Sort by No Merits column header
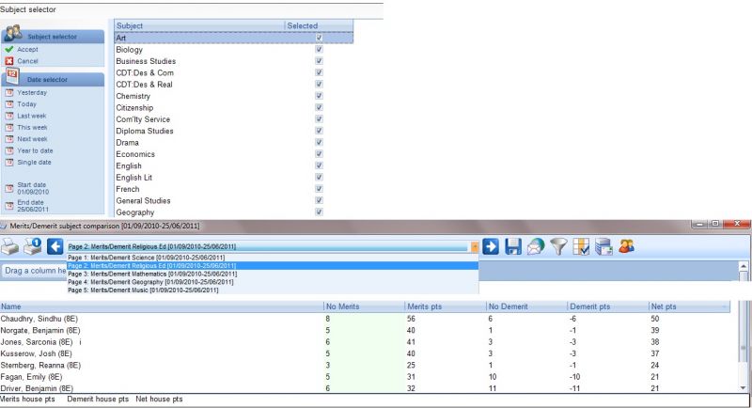This screenshot has width=752, height=408. (364, 306)
